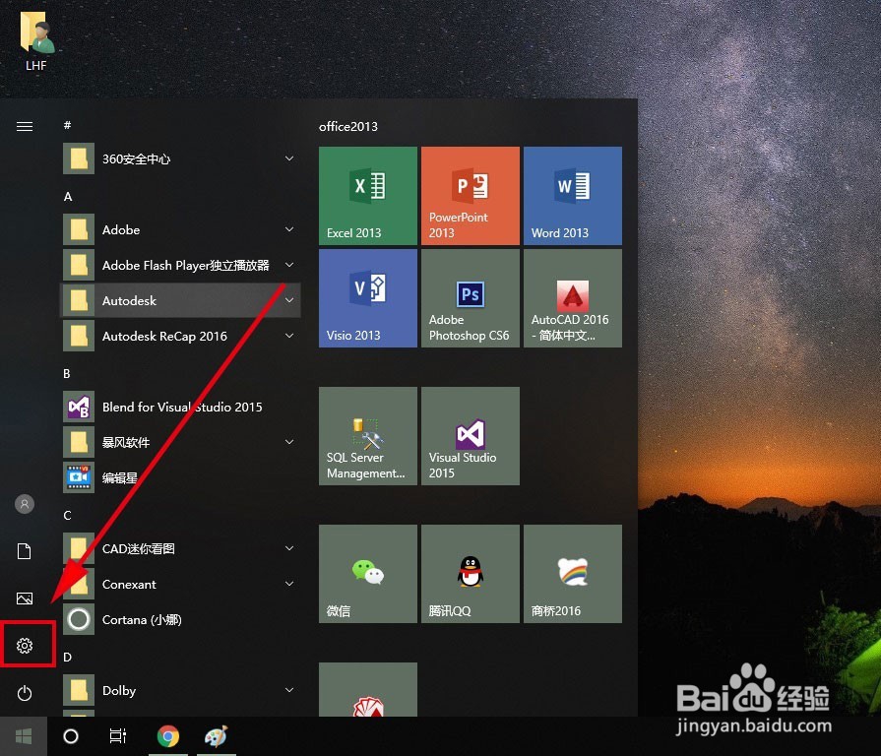This screenshot has height=756, width=881.
Task: Select the 暴风软件 folder label
Action: coord(126,442)
